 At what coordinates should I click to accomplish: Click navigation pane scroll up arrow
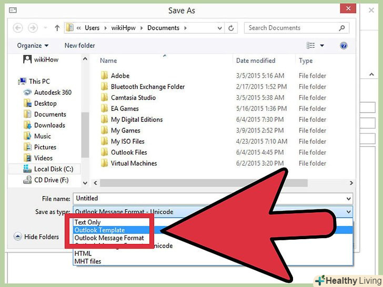pos(85,59)
